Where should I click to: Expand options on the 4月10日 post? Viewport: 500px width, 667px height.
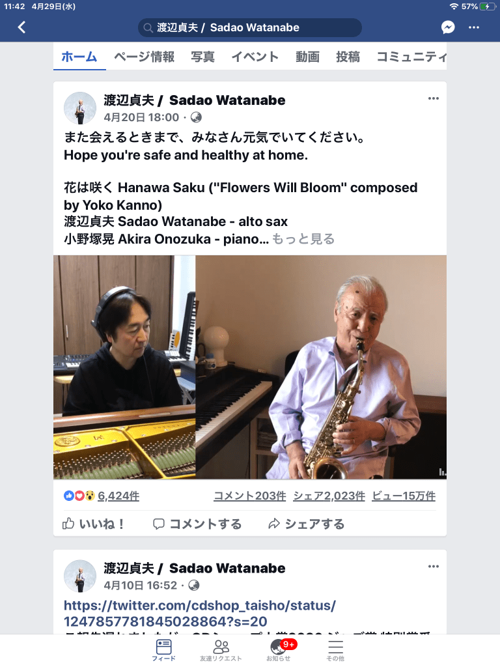[x=433, y=566]
